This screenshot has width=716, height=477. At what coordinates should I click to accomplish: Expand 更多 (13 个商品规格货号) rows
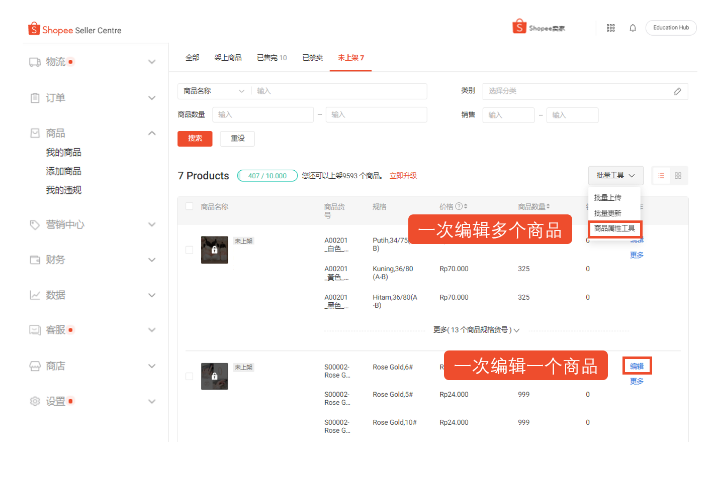pyautogui.click(x=476, y=330)
